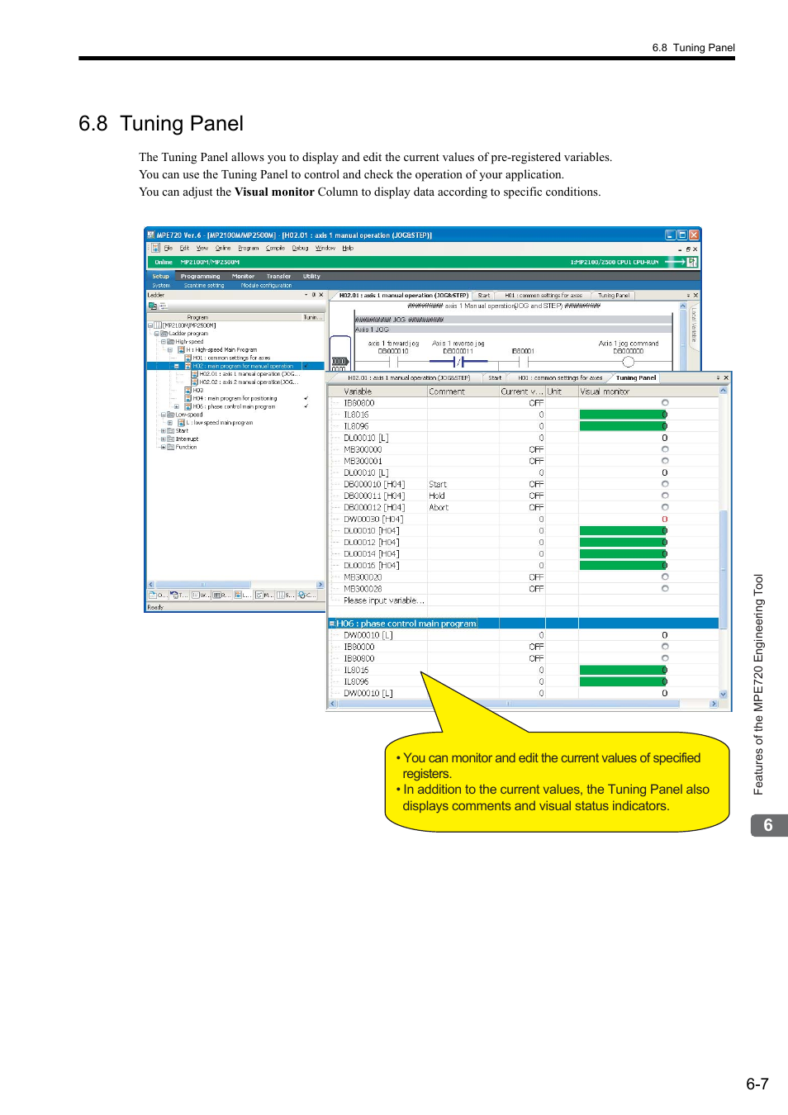Toggle the MB300020 visual monitor indicator

coord(664,576)
